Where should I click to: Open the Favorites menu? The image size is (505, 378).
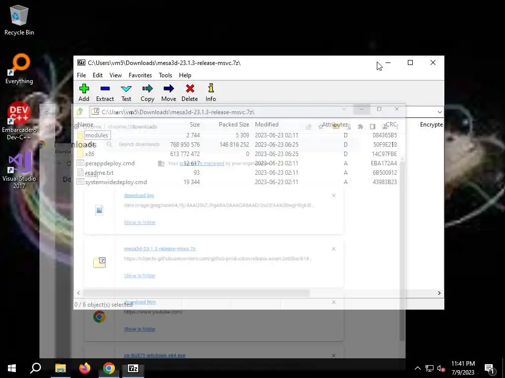(x=140, y=75)
